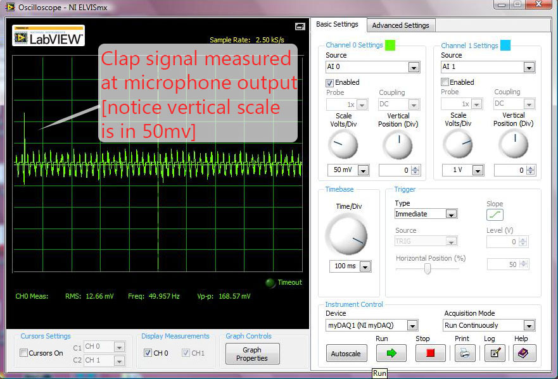
Task: Click the RMS: 12.66 mV measurement
Action: point(89,296)
